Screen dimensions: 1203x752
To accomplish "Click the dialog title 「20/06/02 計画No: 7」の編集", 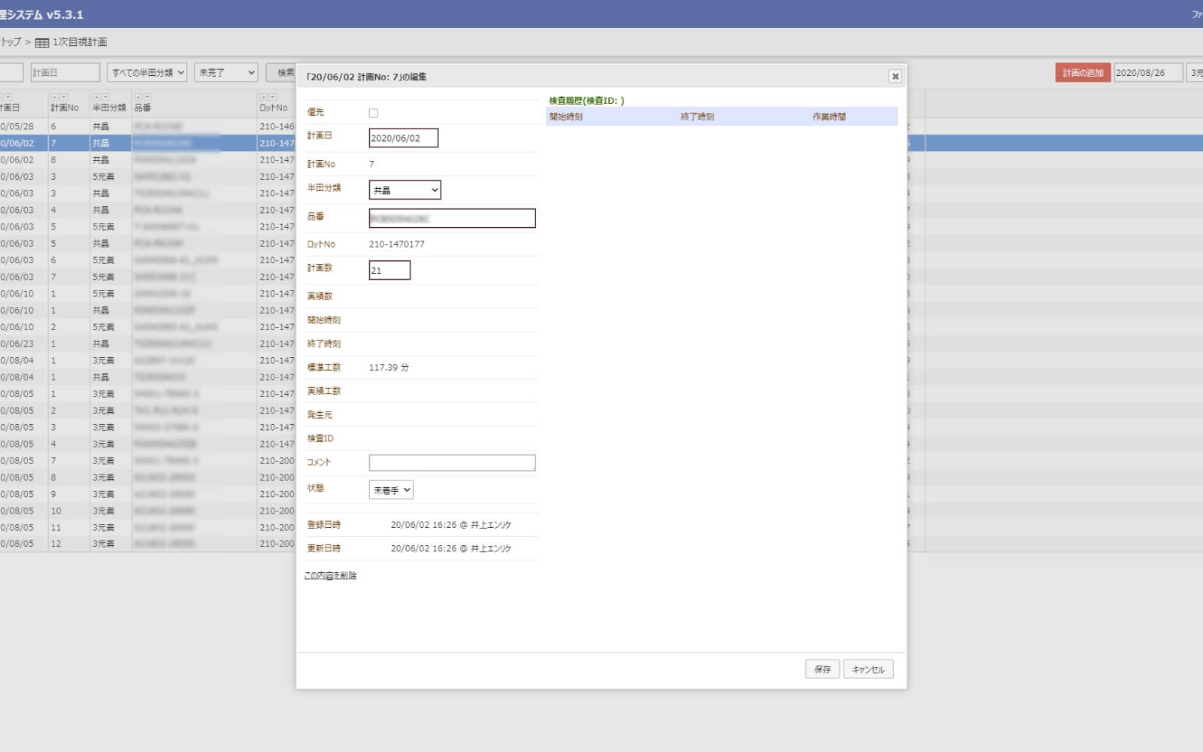I will point(366,77).
